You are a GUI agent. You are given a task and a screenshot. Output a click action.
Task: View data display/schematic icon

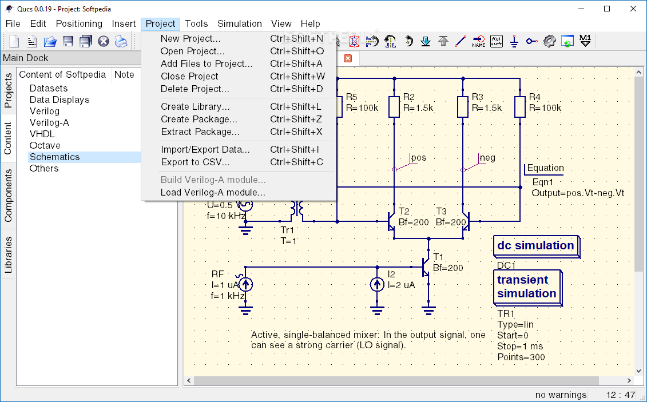[x=567, y=41]
